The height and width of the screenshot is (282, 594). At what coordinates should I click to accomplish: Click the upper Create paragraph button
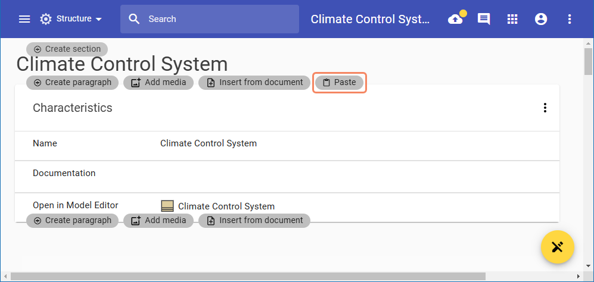pyautogui.click(x=73, y=83)
